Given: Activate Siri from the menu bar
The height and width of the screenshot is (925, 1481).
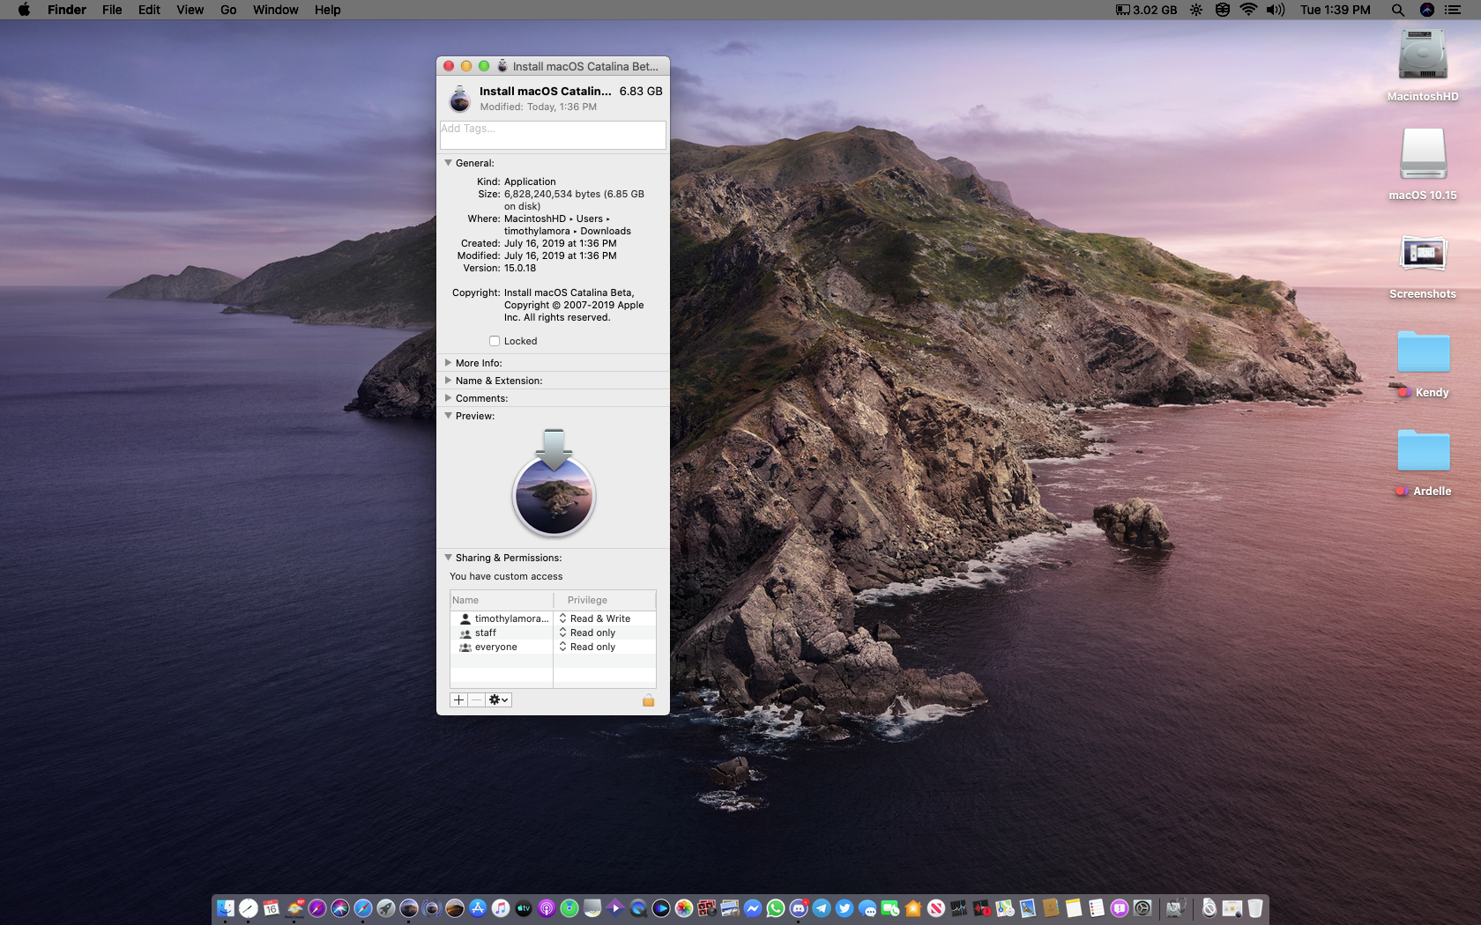Looking at the screenshot, I should [x=1427, y=10].
